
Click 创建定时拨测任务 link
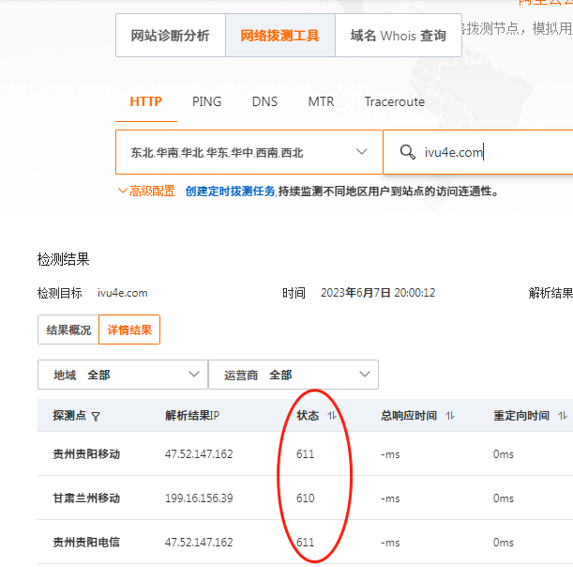230,191
